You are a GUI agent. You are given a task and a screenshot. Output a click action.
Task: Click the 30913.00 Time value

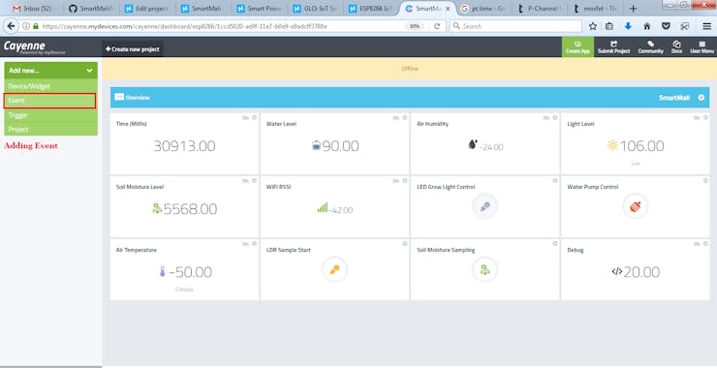[184, 146]
